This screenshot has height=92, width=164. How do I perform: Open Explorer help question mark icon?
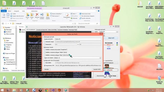point(98,11)
